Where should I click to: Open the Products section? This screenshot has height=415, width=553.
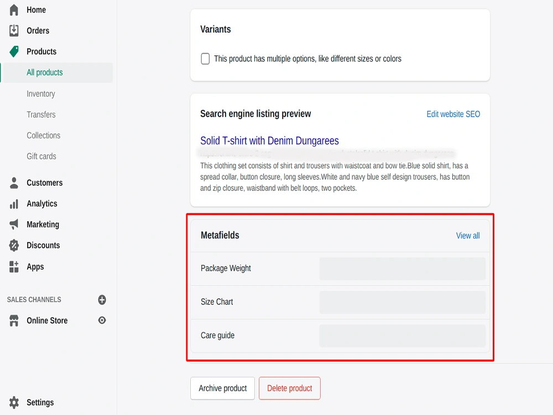(41, 51)
